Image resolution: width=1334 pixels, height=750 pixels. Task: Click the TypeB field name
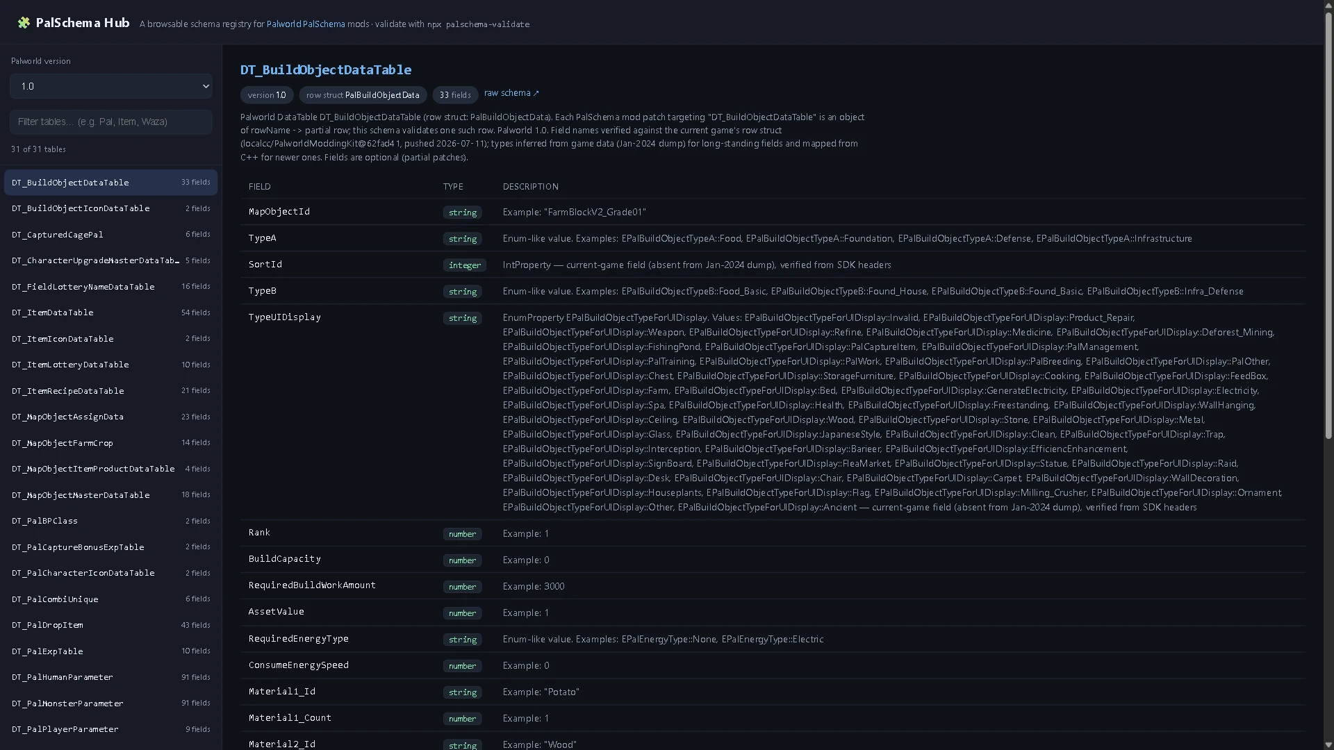click(263, 291)
